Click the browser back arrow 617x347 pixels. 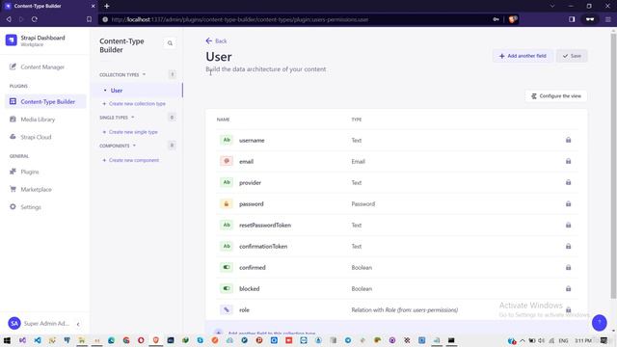point(9,19)
